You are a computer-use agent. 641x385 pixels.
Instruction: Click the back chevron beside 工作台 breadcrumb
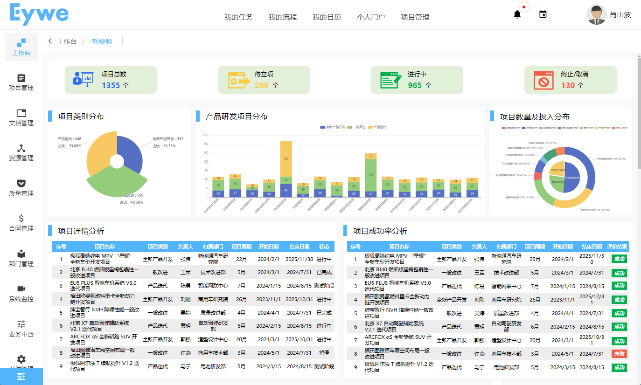50,41
